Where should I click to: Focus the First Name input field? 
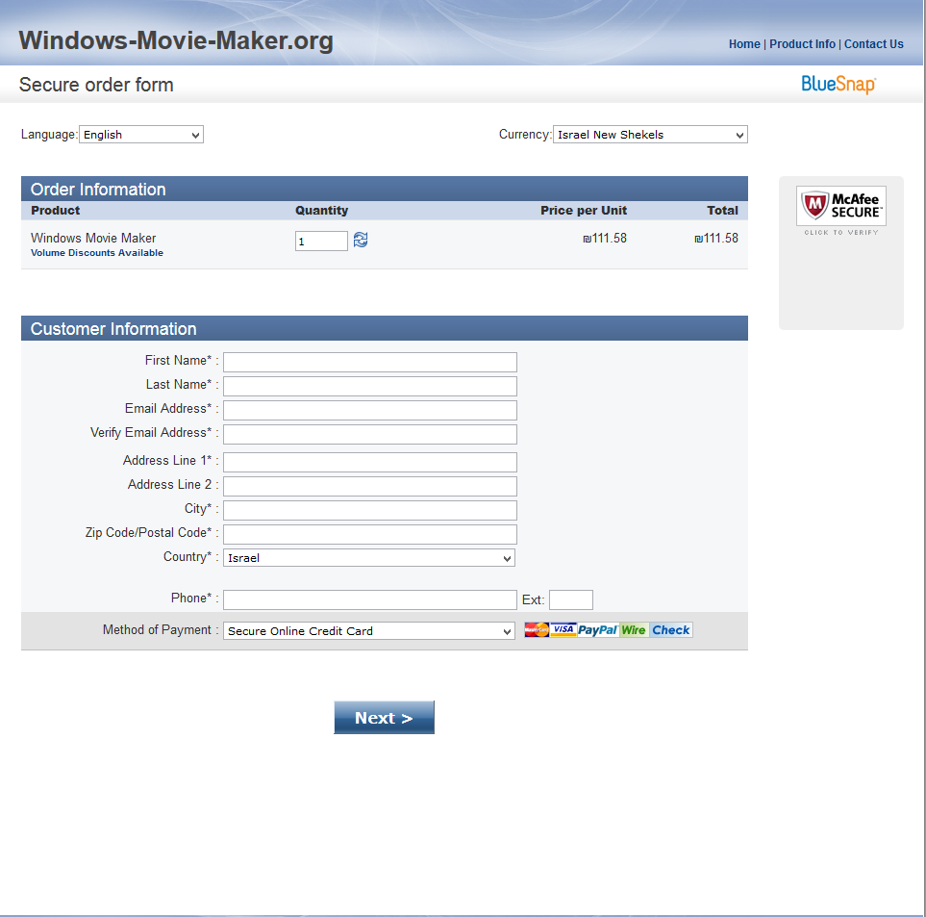click(369, 362)
